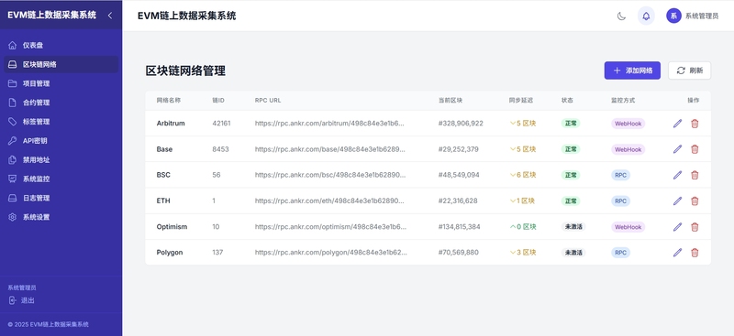Click the 0 区块 sync delay for Optimism
The width and height of the screenshot is (734, 336).
[x=523, y=227]
